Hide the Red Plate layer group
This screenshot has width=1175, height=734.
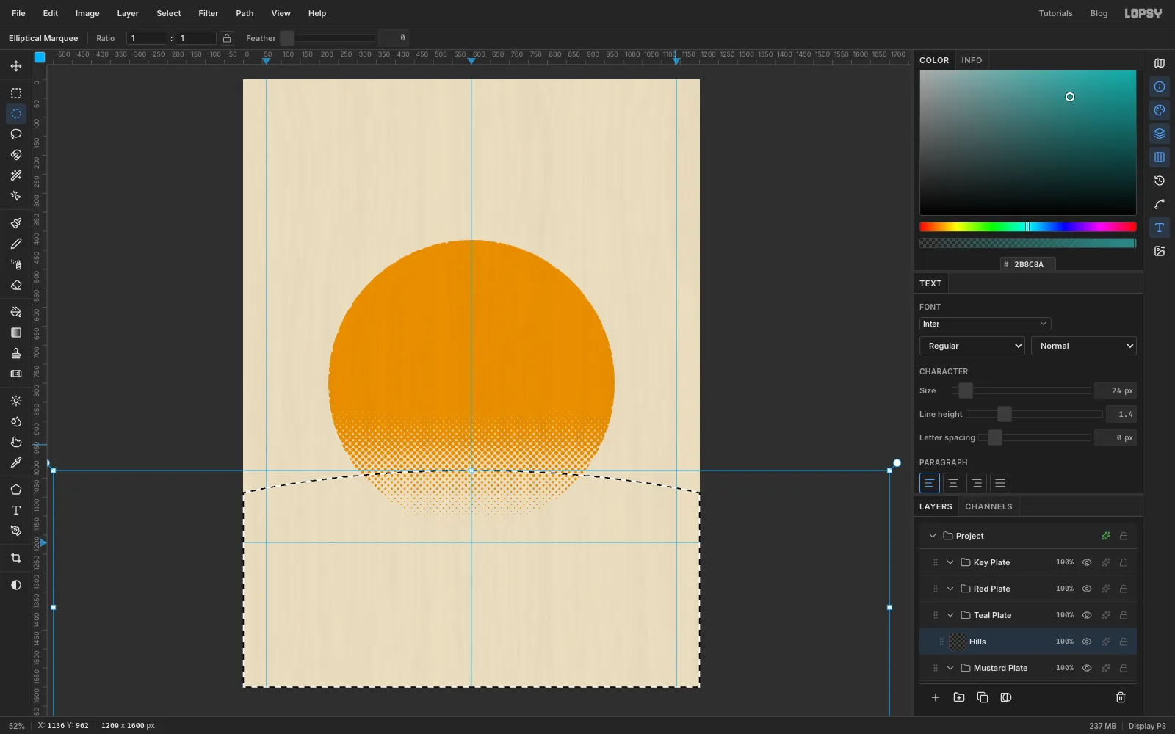1087,589
